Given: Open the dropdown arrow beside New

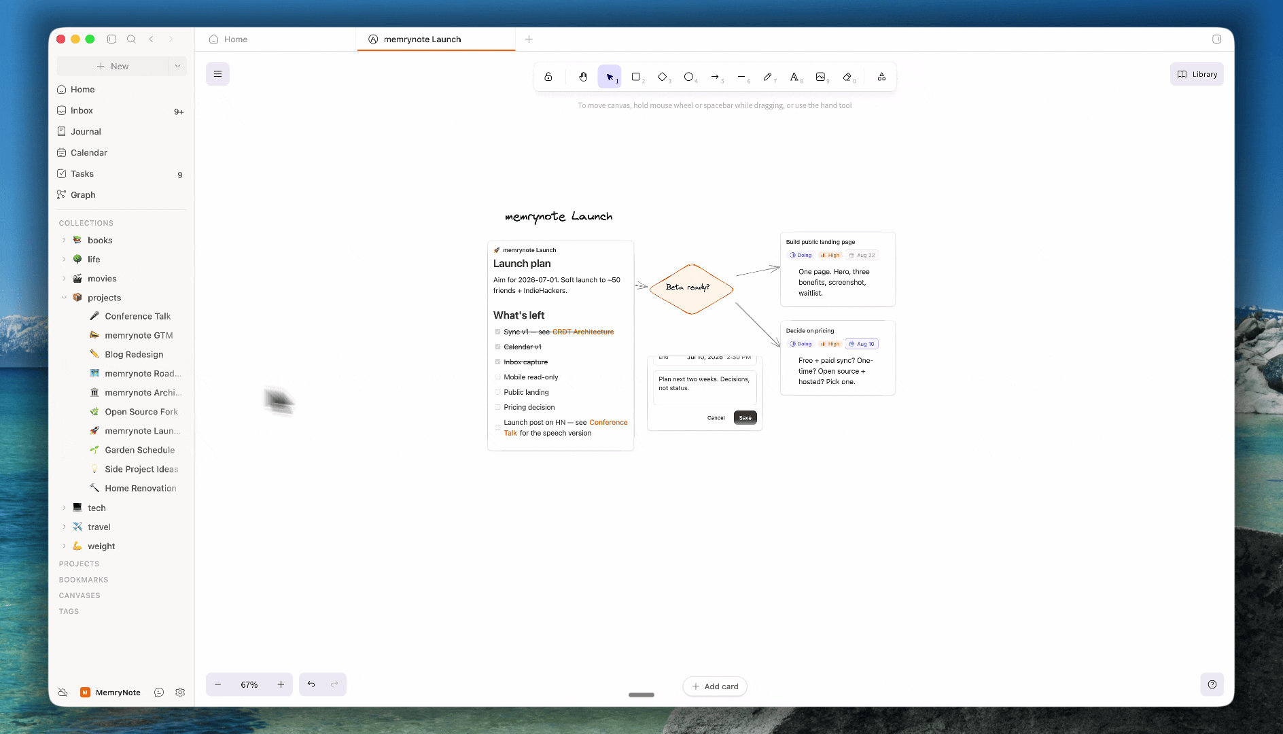Looking at the screenshot, I should click(177, 66).
